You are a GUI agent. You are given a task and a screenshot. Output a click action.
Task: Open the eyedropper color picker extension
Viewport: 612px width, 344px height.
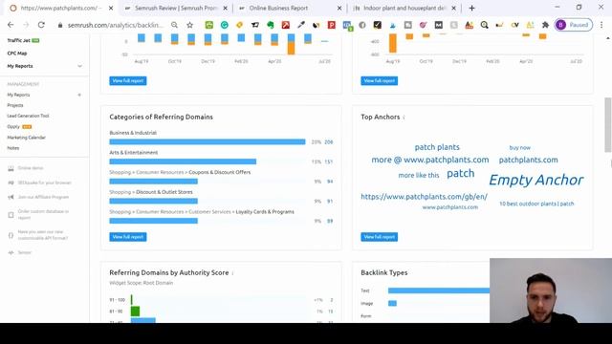pyautogui.click(x=301, y=25)
